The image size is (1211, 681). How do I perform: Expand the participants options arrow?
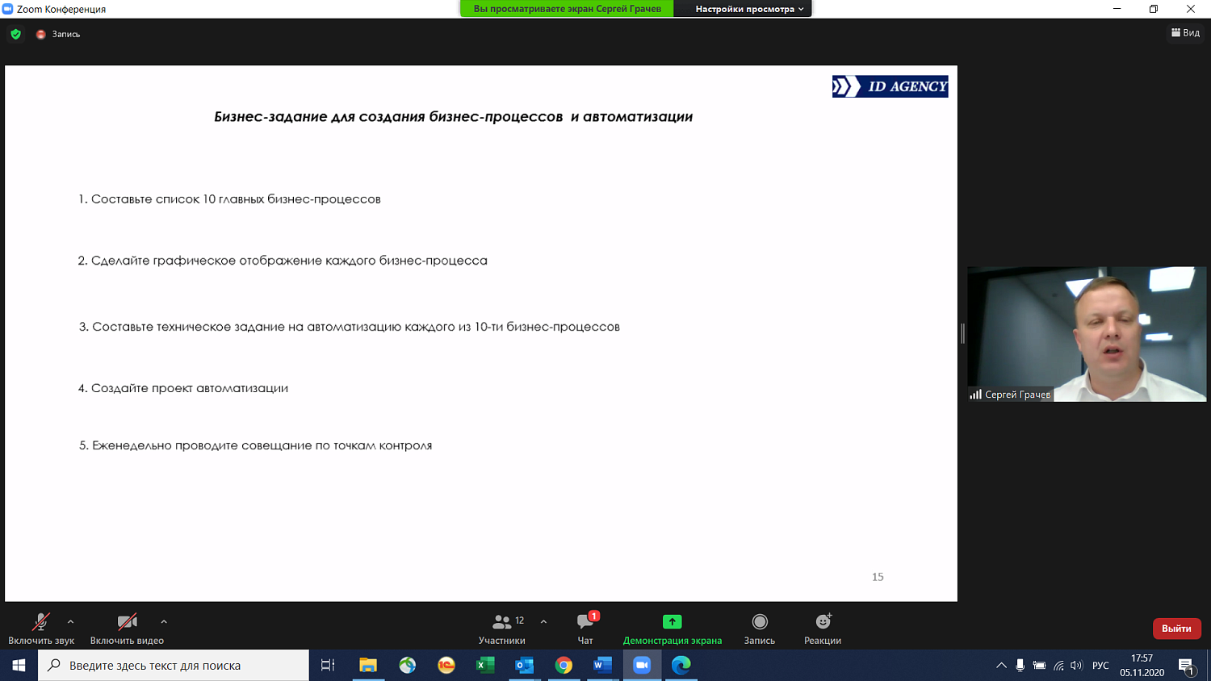point(543,622)
